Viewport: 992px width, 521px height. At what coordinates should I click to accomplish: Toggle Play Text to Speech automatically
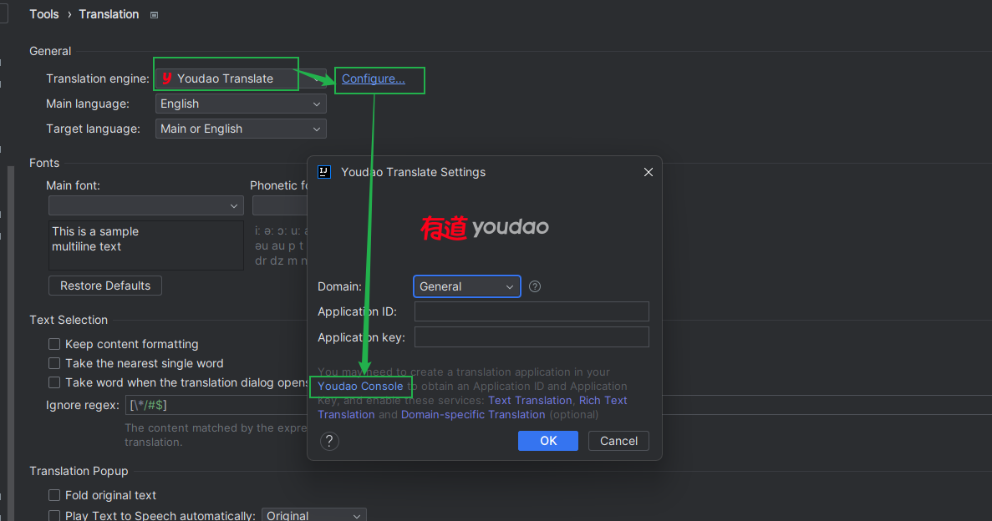[x=54, y=515]
